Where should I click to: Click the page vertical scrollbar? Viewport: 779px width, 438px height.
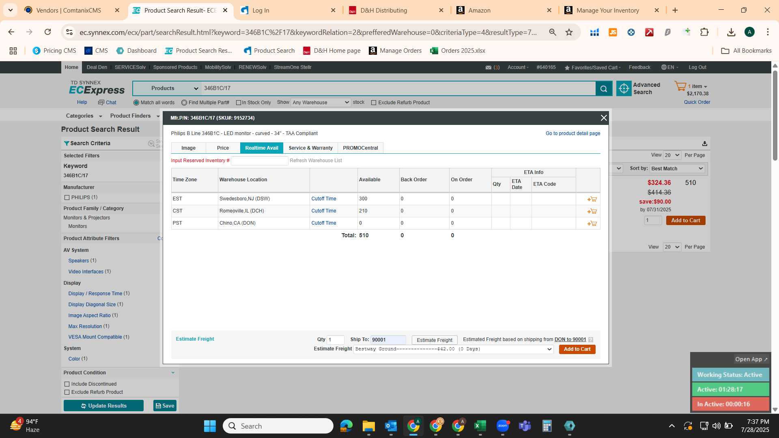tap(775, 116)
